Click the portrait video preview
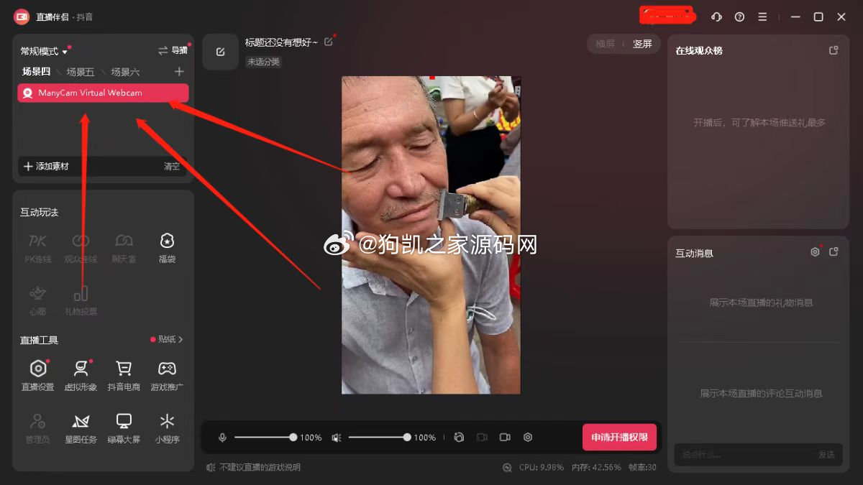 point(431,235)
